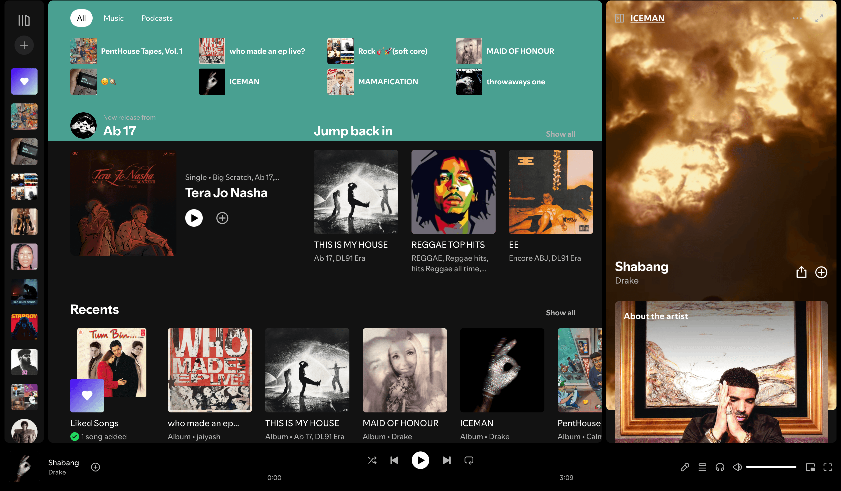
Task: Open Tera Jo Nasha cover art
Action: 123,202
